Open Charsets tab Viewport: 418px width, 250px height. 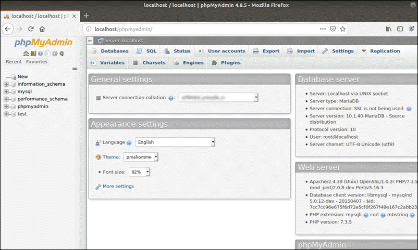coord(149,63)
